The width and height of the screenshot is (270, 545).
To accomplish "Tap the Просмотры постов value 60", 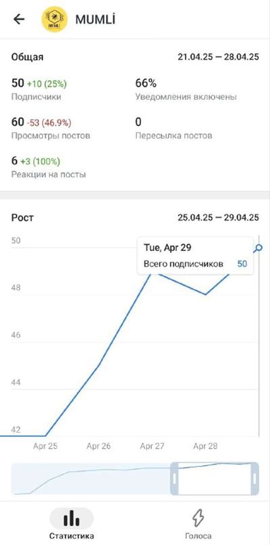I will [18, 122].
